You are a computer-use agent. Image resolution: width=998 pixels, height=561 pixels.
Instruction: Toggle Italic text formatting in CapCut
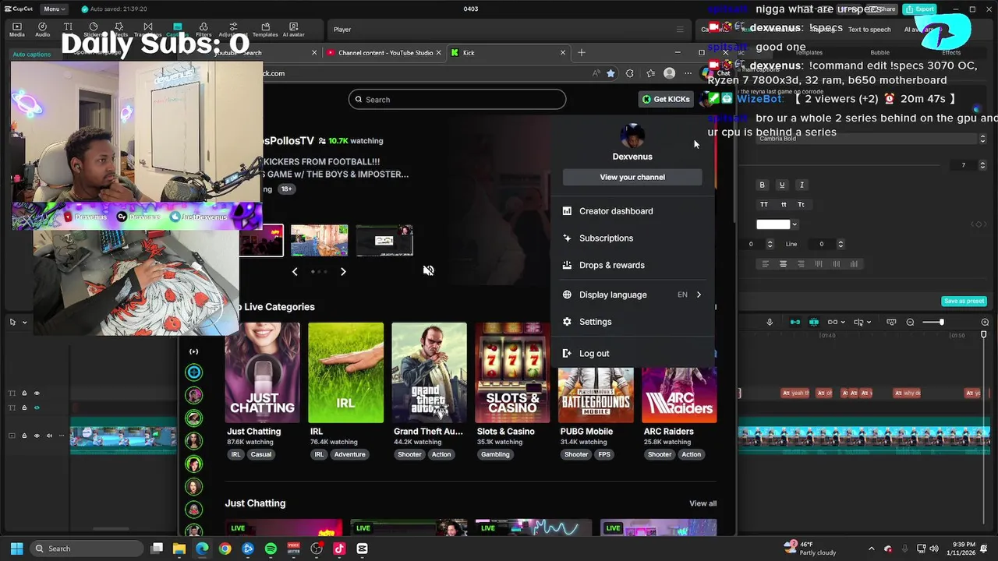point(802,185)
